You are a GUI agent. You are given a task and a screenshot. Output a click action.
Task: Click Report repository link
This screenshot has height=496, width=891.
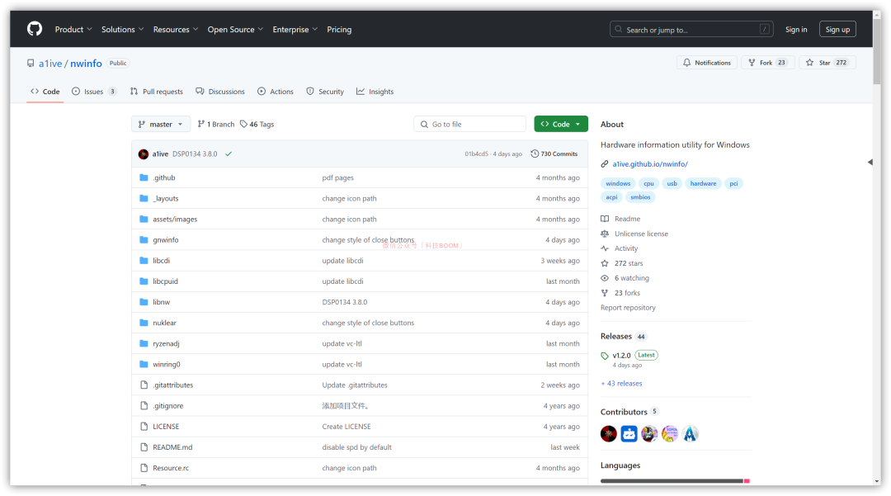[x=628, y=307]
